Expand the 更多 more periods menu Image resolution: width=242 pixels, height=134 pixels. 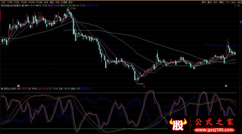pyautogui.click(x=71, y=2)
